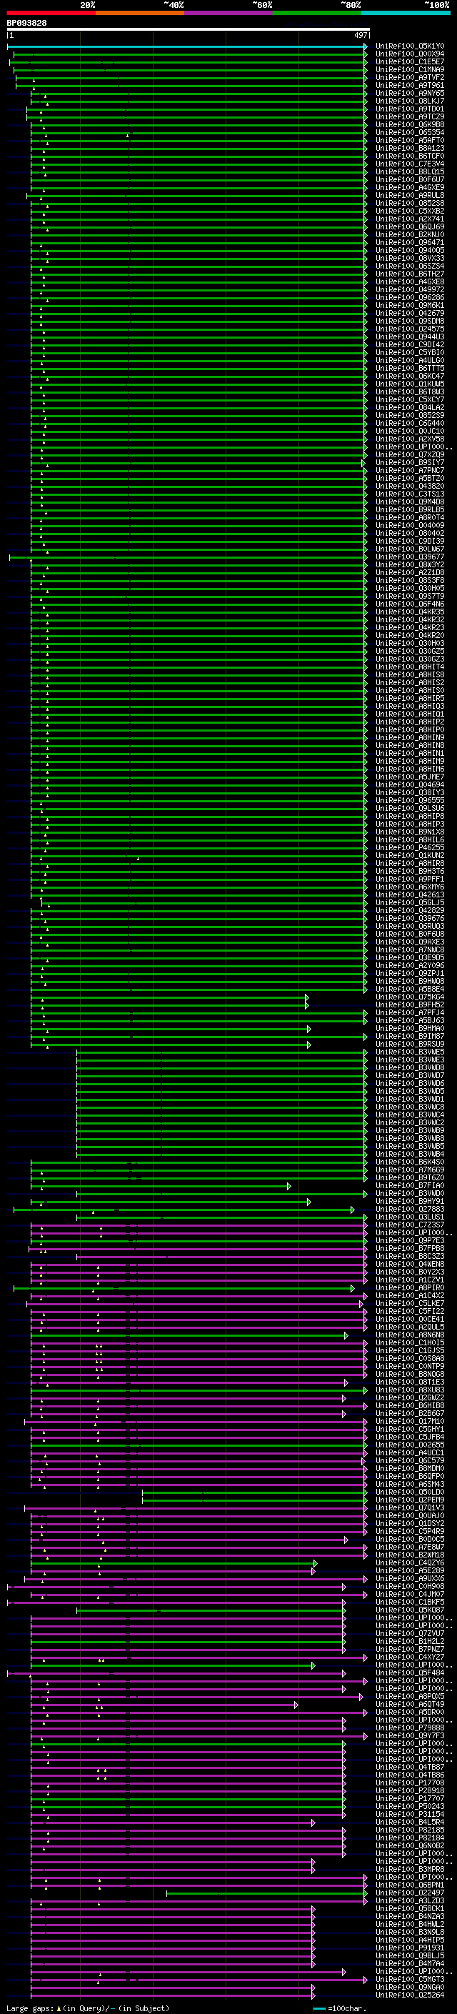457x2014 pixels.
Task: Click the UniRef100_B9HMA0 label
Action: click(410, 1029)
